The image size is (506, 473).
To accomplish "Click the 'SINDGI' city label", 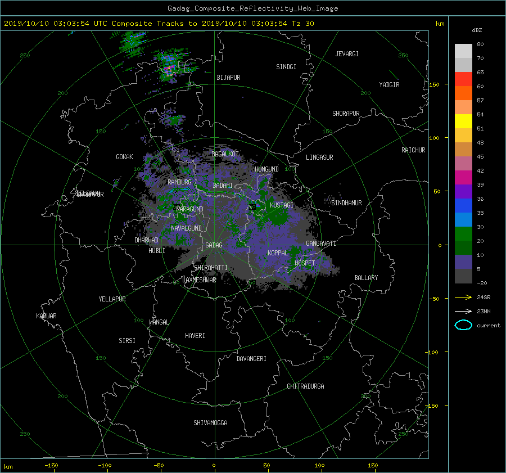I will click(286, 67).
